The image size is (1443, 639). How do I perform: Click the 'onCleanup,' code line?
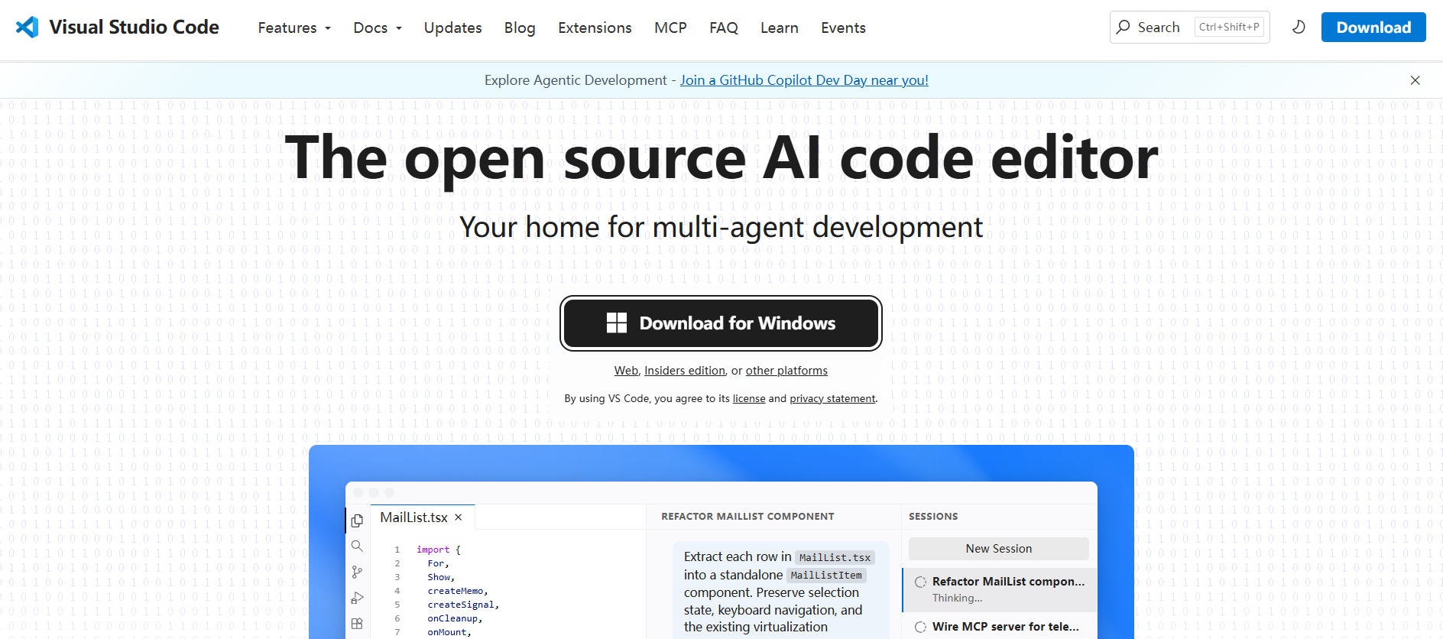coord(456,618)
